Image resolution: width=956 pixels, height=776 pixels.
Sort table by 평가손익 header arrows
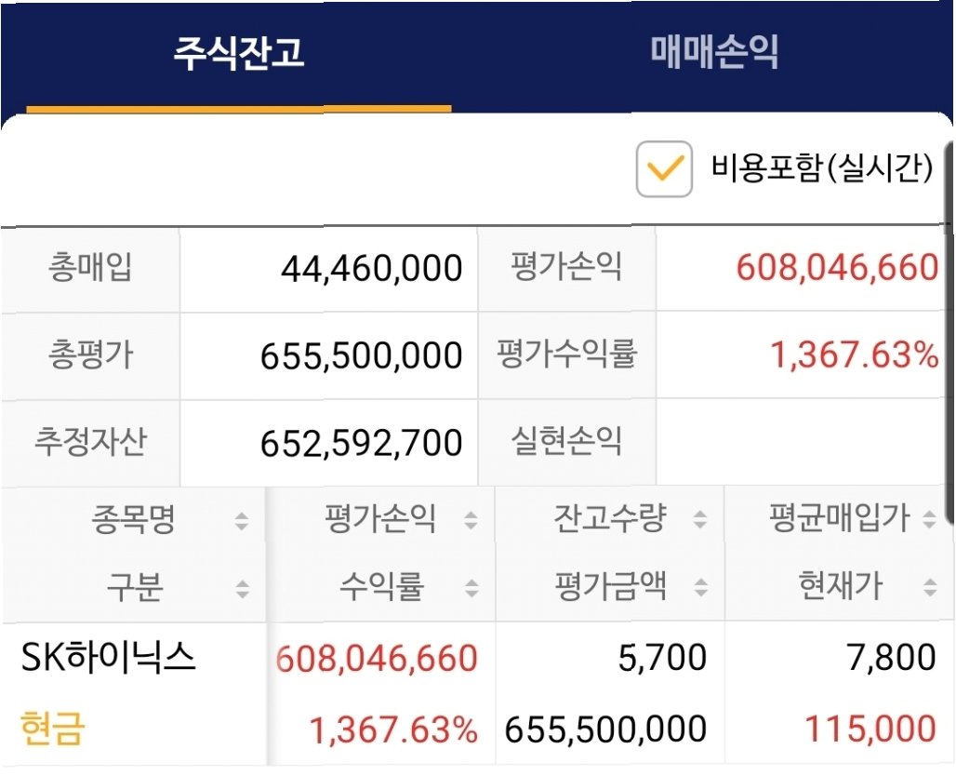(471, 520)
